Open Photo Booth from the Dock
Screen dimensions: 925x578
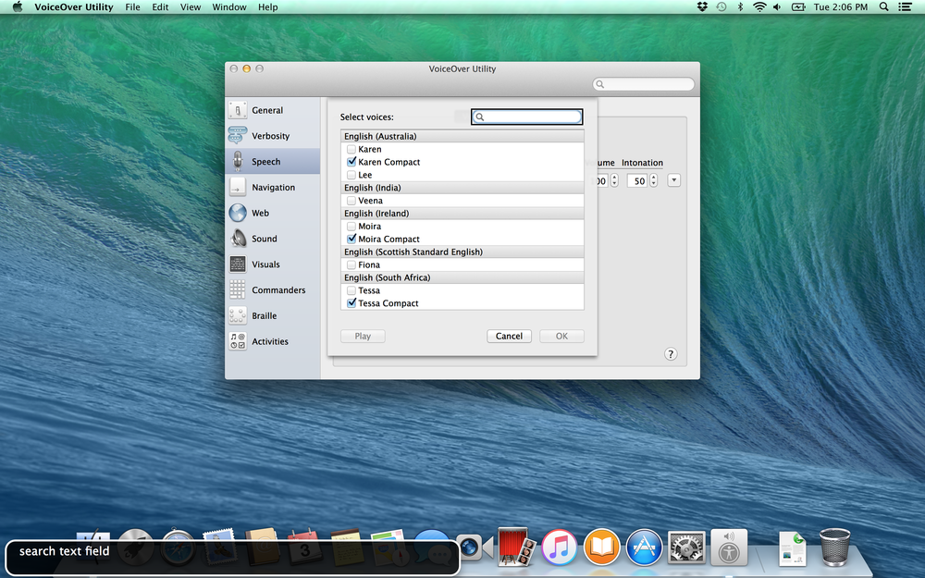tap(516, 547)
